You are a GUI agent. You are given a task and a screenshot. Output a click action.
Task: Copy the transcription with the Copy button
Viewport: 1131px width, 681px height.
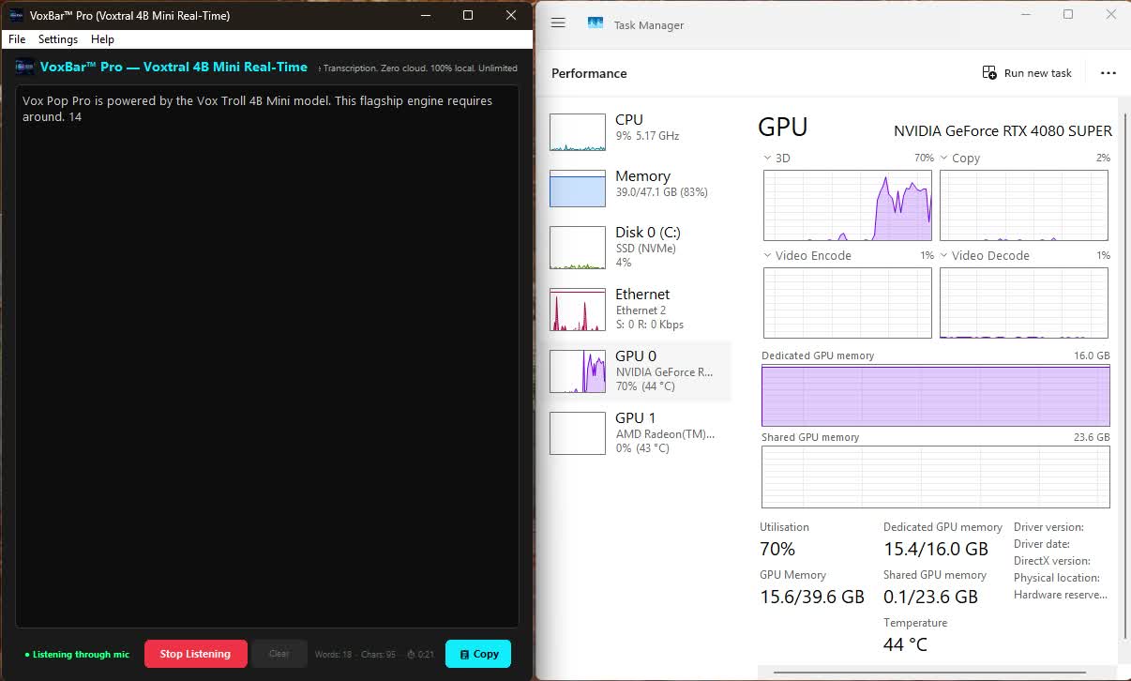click(477, 654)
